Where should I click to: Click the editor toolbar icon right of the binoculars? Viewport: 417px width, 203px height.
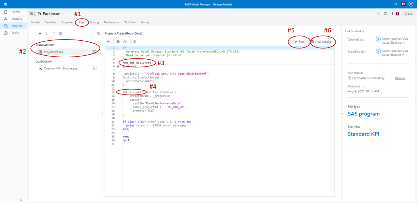pyautogui.click(x=125, y=41)
